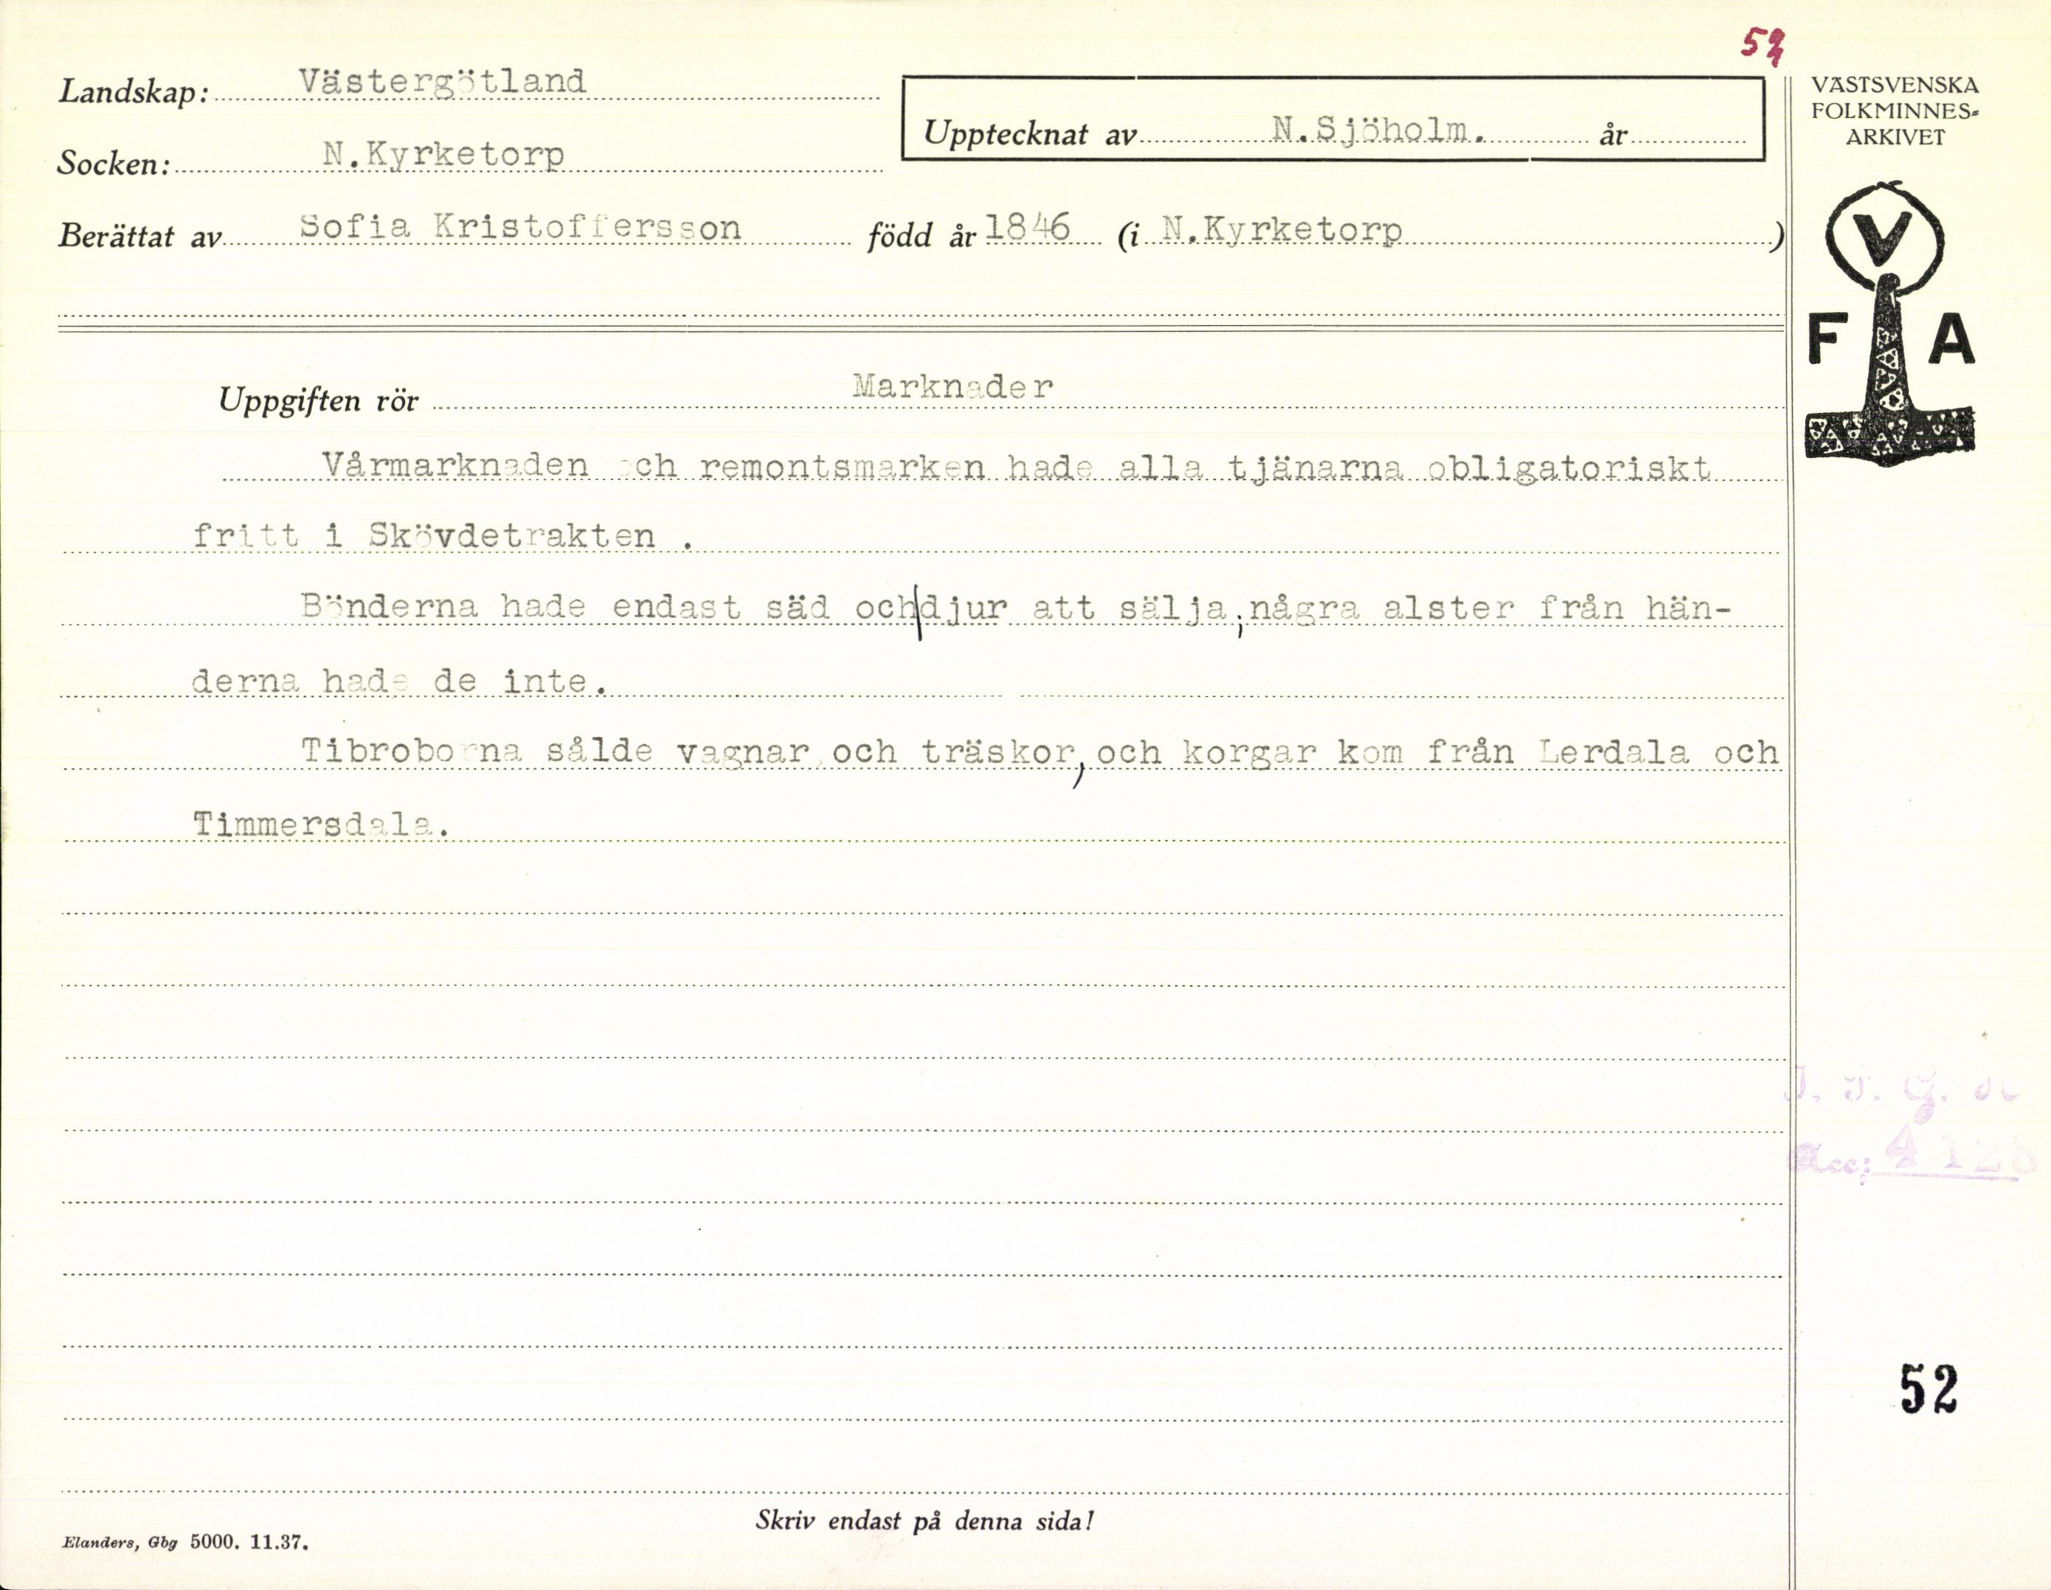Click the Socken field N.Kyrketorp
The width and height of the screenshot is (2051, 1590).
click(x=443, y=155)
